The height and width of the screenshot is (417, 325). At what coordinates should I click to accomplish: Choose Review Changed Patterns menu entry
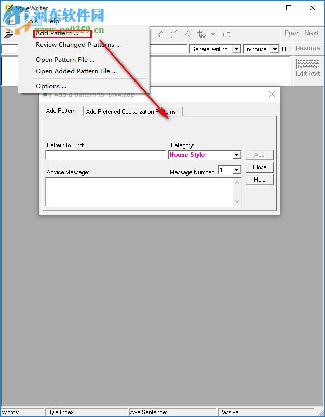[x=78, y=45]
